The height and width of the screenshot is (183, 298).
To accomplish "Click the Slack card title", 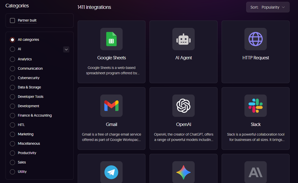I will 256,124.
